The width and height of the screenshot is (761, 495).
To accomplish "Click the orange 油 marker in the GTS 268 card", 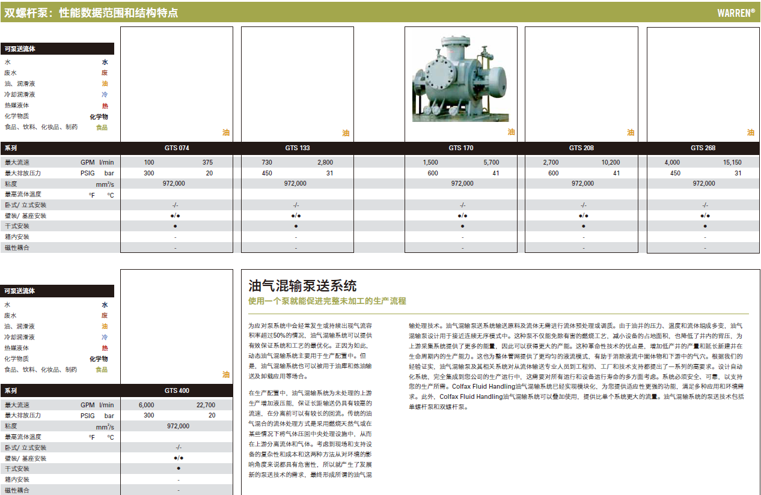I will tap(751, 133).
